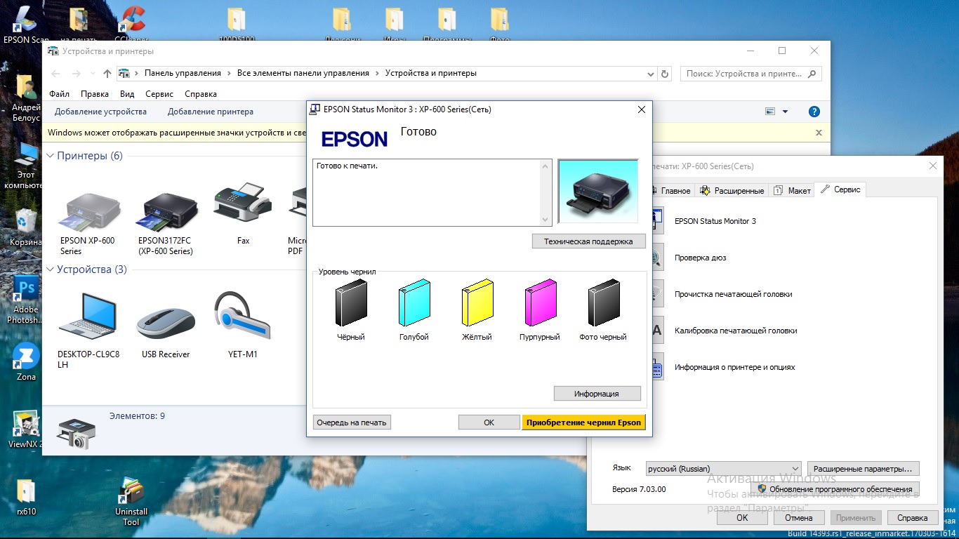The image size is (959, 539).
Task: Switch to the Макет tab
Action: pos(793,190)
